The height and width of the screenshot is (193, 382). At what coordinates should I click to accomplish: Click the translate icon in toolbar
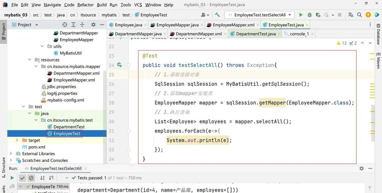(351, 15)
